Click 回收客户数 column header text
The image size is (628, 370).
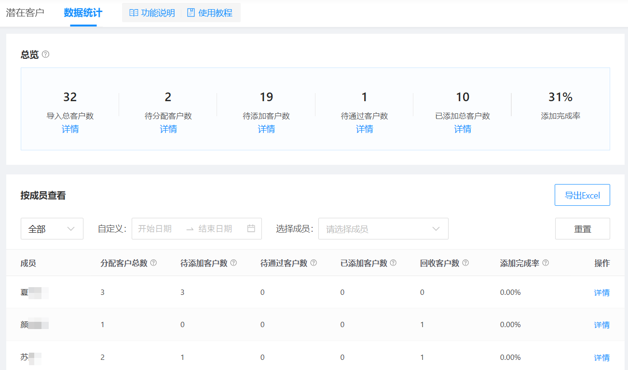tap(440, 263)
